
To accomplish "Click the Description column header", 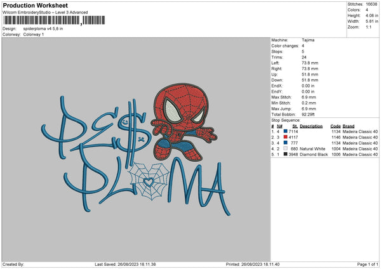I will pos(311,126).
